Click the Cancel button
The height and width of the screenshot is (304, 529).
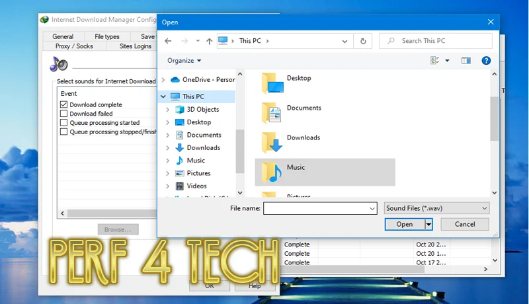click(x=464, y=224)
